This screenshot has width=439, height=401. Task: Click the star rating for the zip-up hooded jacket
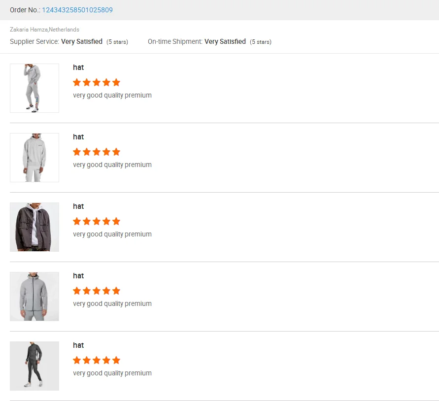coord(97,291)
